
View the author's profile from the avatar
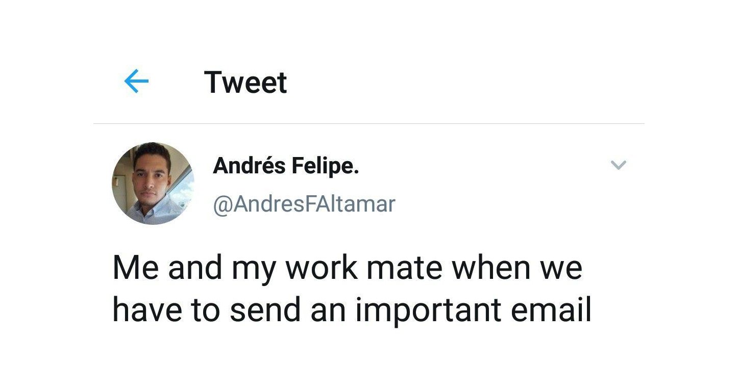[153, 184]
